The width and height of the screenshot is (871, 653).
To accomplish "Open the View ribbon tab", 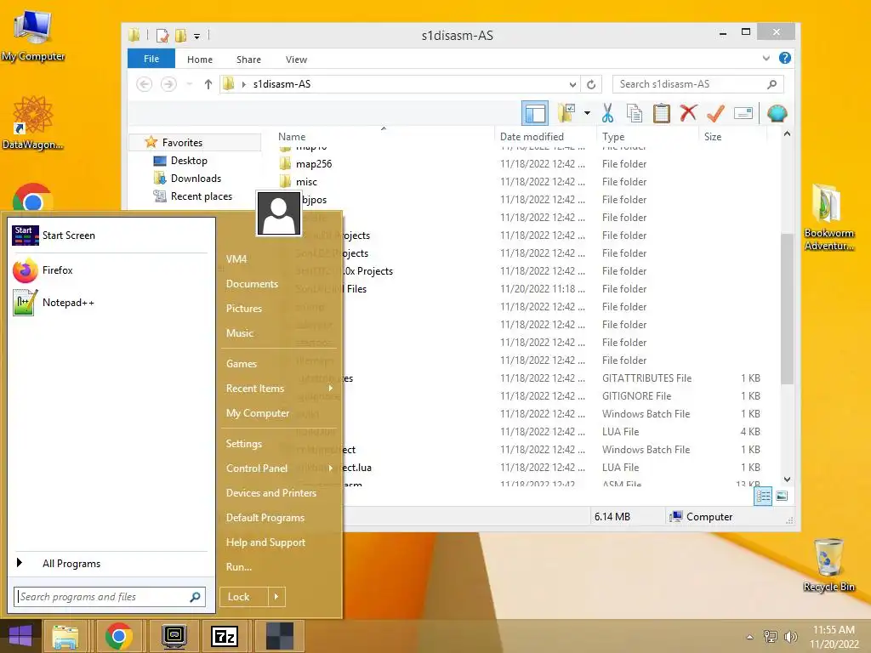I will (x=296, y=60).
